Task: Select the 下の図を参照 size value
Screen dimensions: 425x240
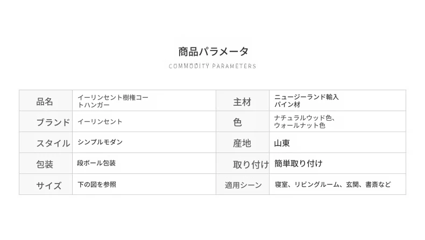Action: point(97,185)
